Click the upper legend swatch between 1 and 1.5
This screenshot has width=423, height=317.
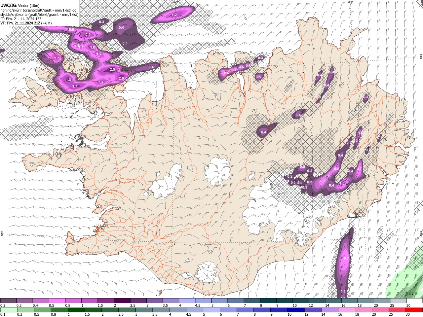click(x=90, y=300)
